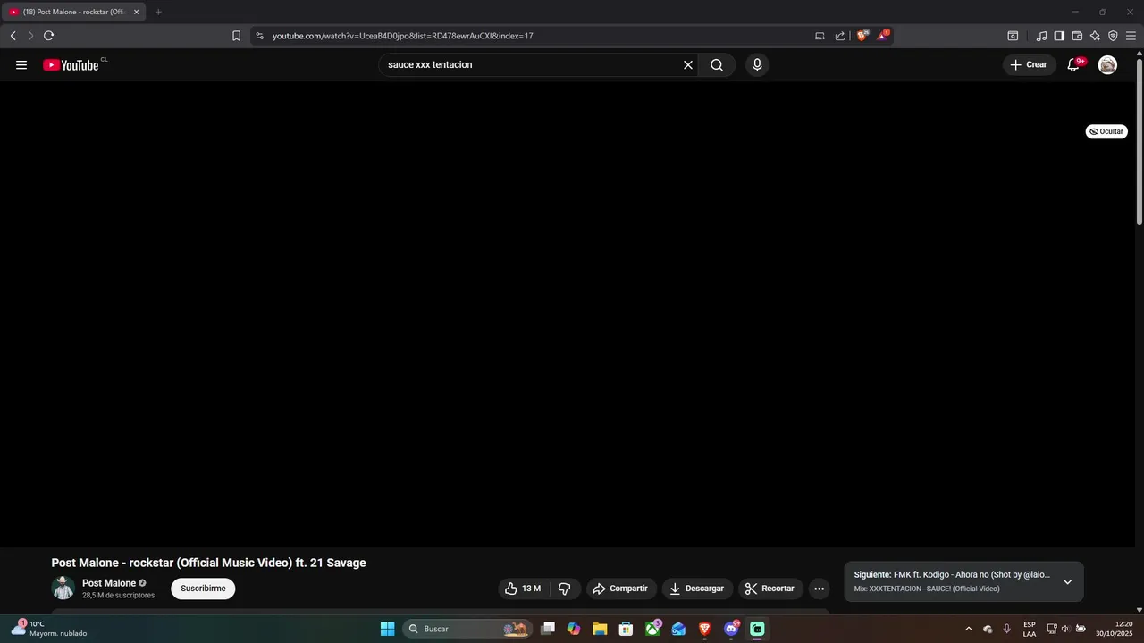This screenshot has height=643, width=1144.
Task: Open the music note media control
Action: (x=1041, y=36)
